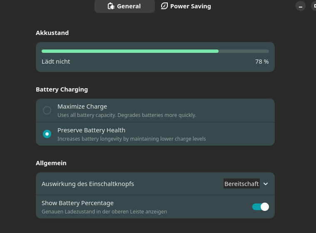Click the Auswirkung des Einschaltknopfs row label
Screen dimensions: 316x233
coord(88,183)
